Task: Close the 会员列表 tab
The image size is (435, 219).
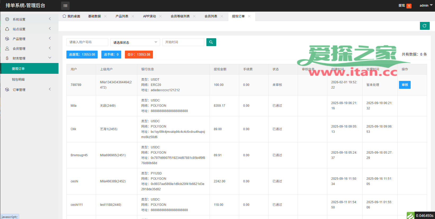Action: point(222,16)
